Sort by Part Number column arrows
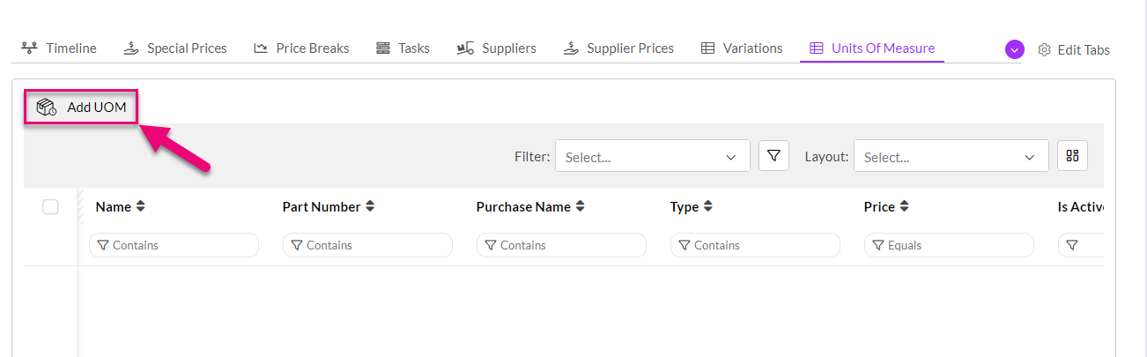 (x=370, y=207)
